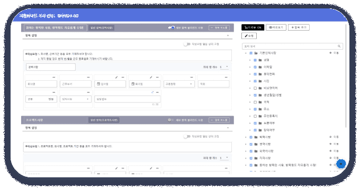Collapse the first 항목 설정 chevron
The height and width of the screenshot is (190, 360).
point(228,35)
